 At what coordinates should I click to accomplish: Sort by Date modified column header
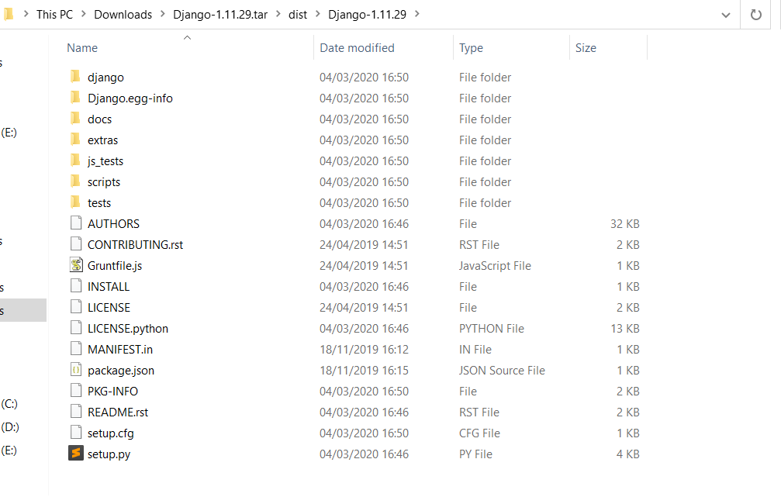(x=357, y=48)
